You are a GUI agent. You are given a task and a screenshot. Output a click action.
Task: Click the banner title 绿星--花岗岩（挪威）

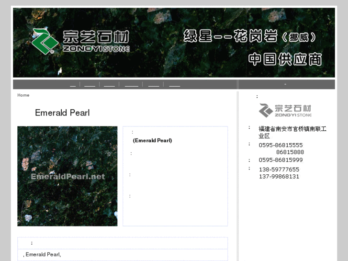click(x=249, y=36)
